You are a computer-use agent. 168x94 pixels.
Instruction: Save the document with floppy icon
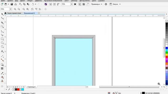click(x=12, y=4)
